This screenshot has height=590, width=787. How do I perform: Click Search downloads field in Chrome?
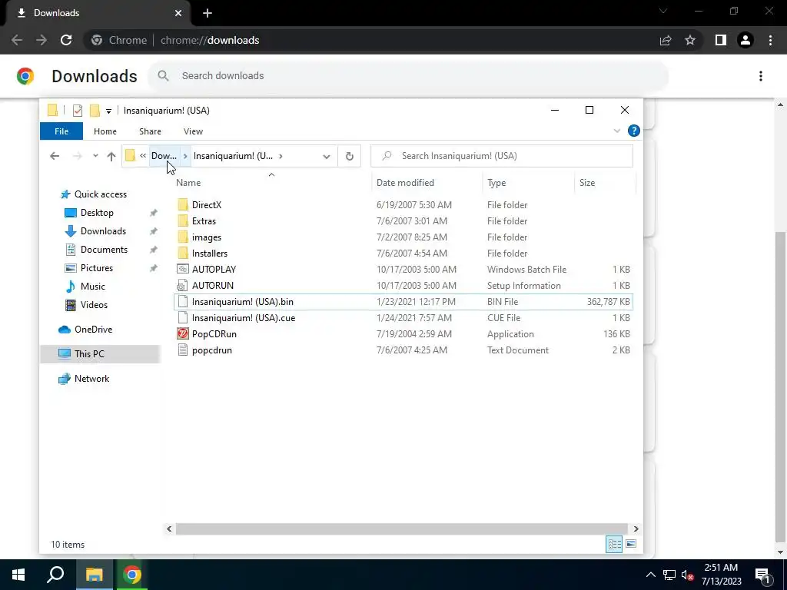[408, 76]
